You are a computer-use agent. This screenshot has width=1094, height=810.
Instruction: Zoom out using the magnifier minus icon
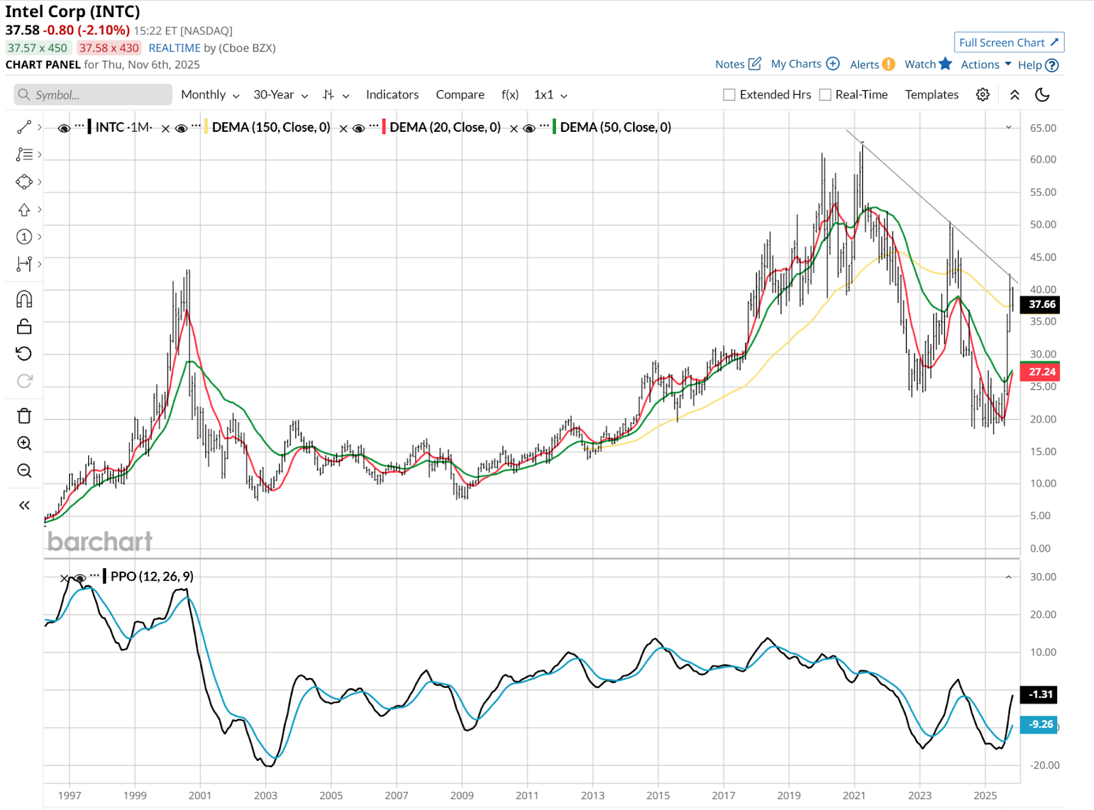pyautogui.click(x=24, y=471)
